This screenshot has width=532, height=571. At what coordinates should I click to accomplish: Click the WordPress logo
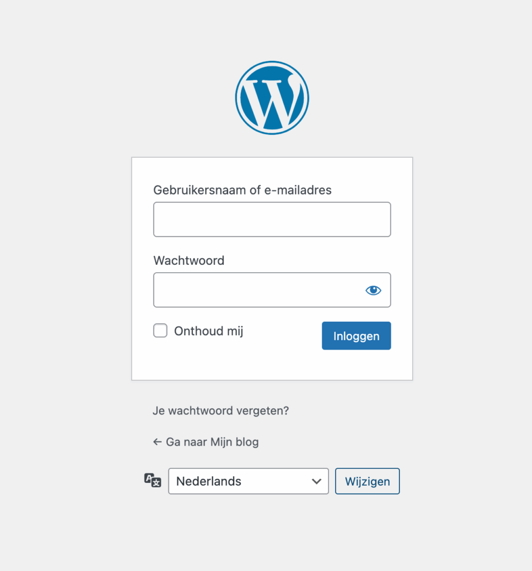(x=272, y=98)
